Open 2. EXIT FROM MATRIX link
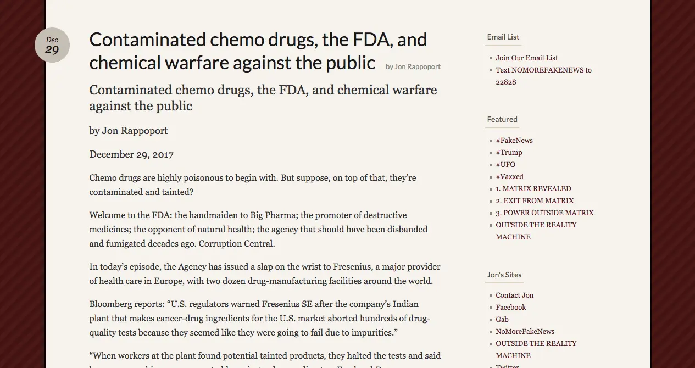The height and width of the screenshot is (368, 695). [x=534, y=200]
